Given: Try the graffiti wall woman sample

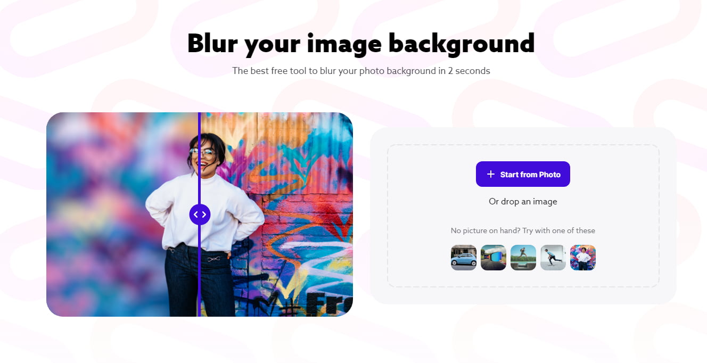Looking at the screenshot, I should click(x=583, y=258).
